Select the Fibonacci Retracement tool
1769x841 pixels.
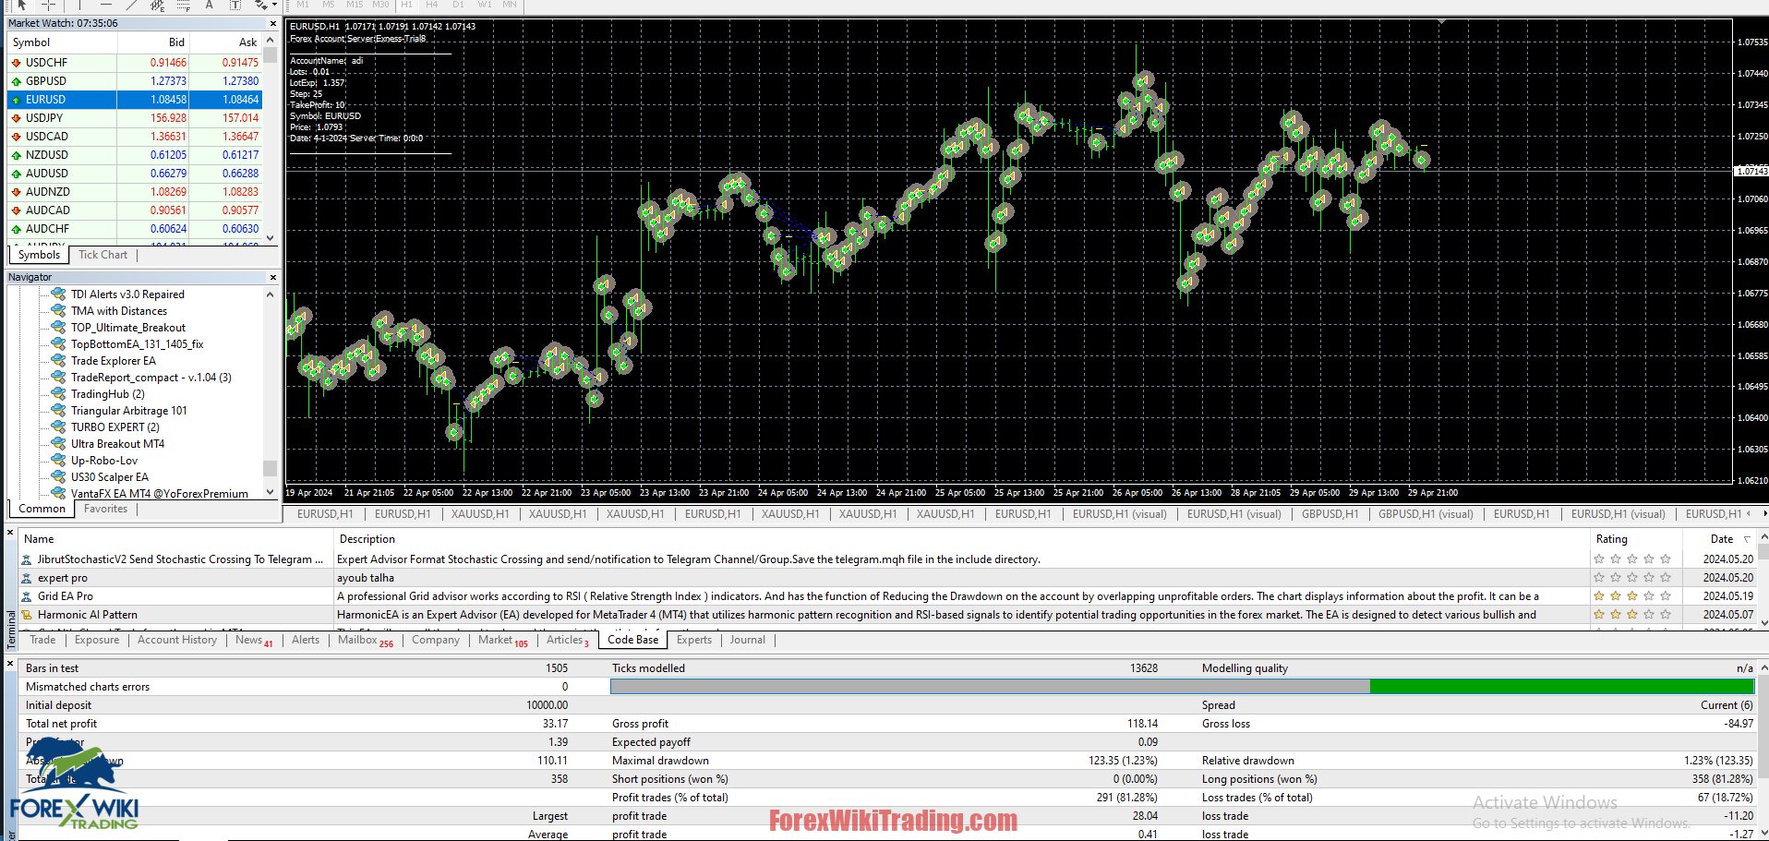(183, 6)
